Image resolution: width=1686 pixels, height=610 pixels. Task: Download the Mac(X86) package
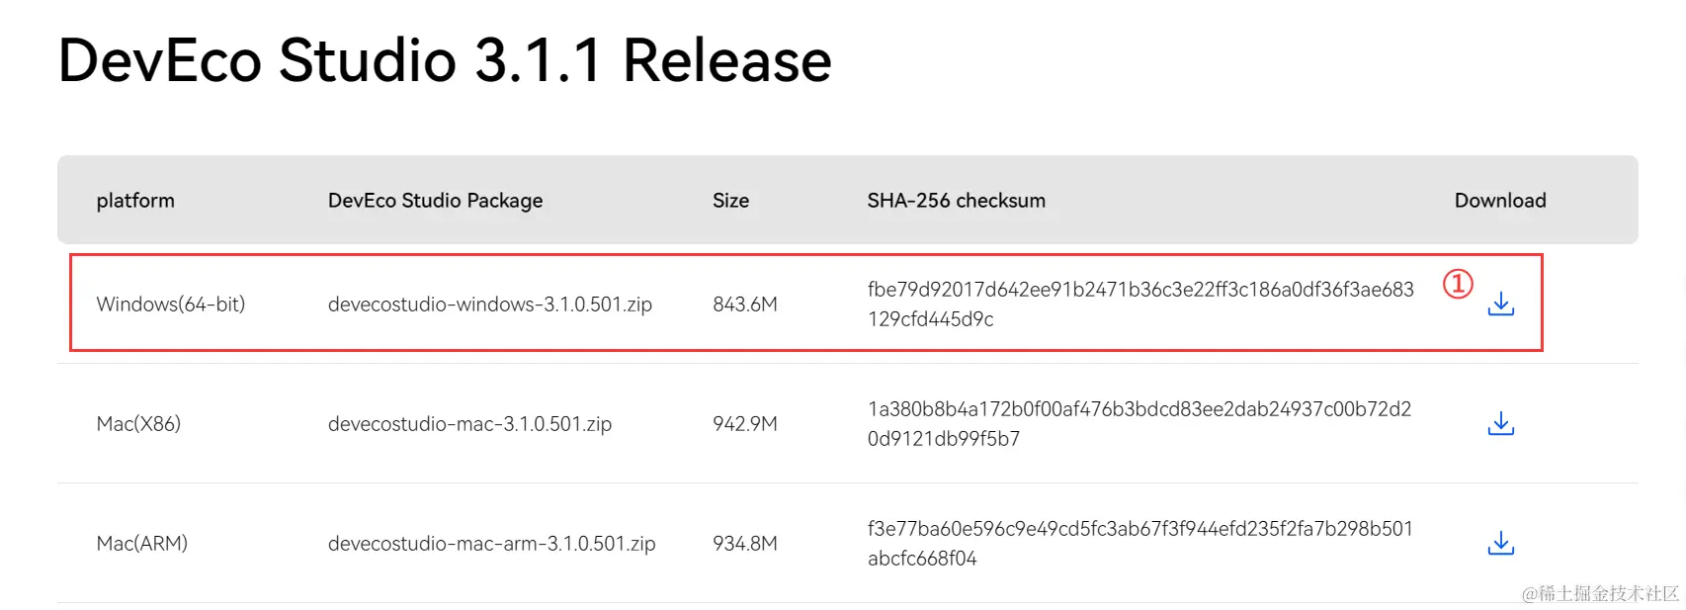coord(1500,423)
